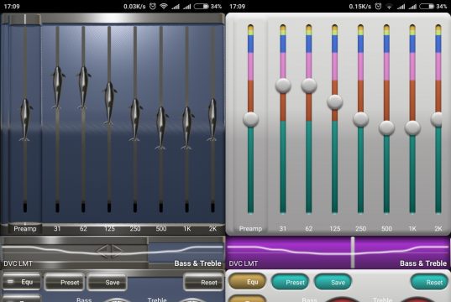451x302 pixels.
Task: Click the round 500 Hz knob in white skin
Action: (386, 128)
